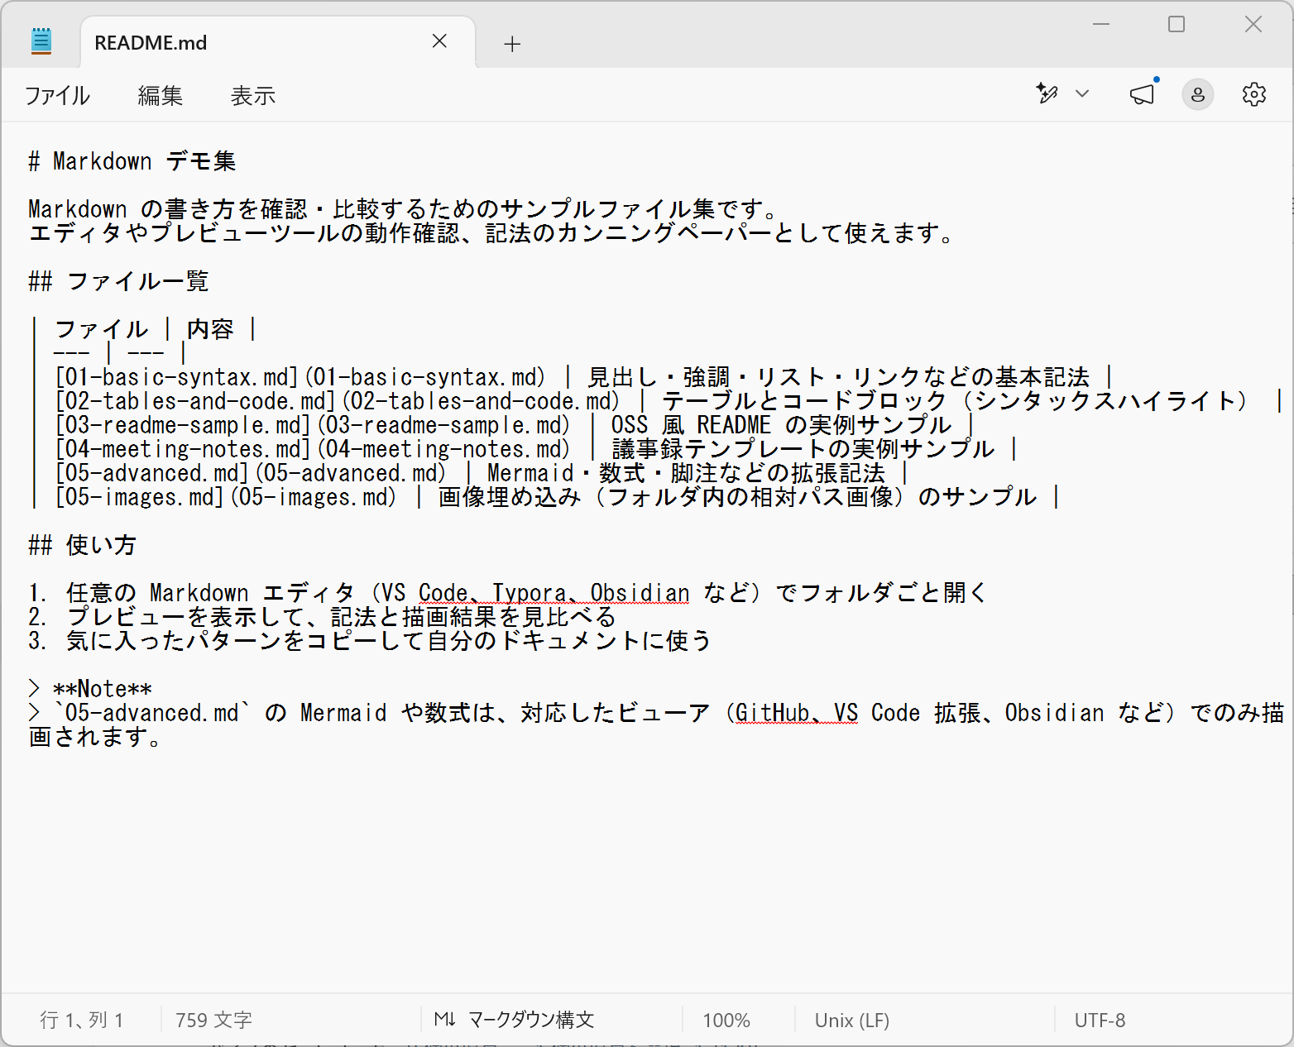The image size is (1294, 1047).
Task: Close the README.md tab
Action: click(439, 41)
